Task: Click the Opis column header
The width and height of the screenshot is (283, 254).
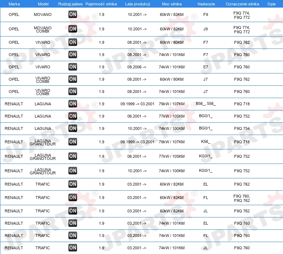Action: 271,4
